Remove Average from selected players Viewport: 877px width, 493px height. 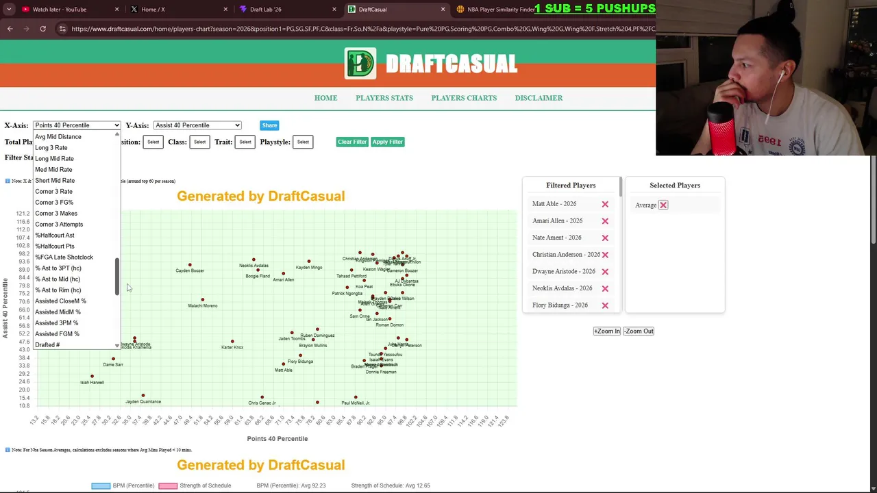pos(663,205)
